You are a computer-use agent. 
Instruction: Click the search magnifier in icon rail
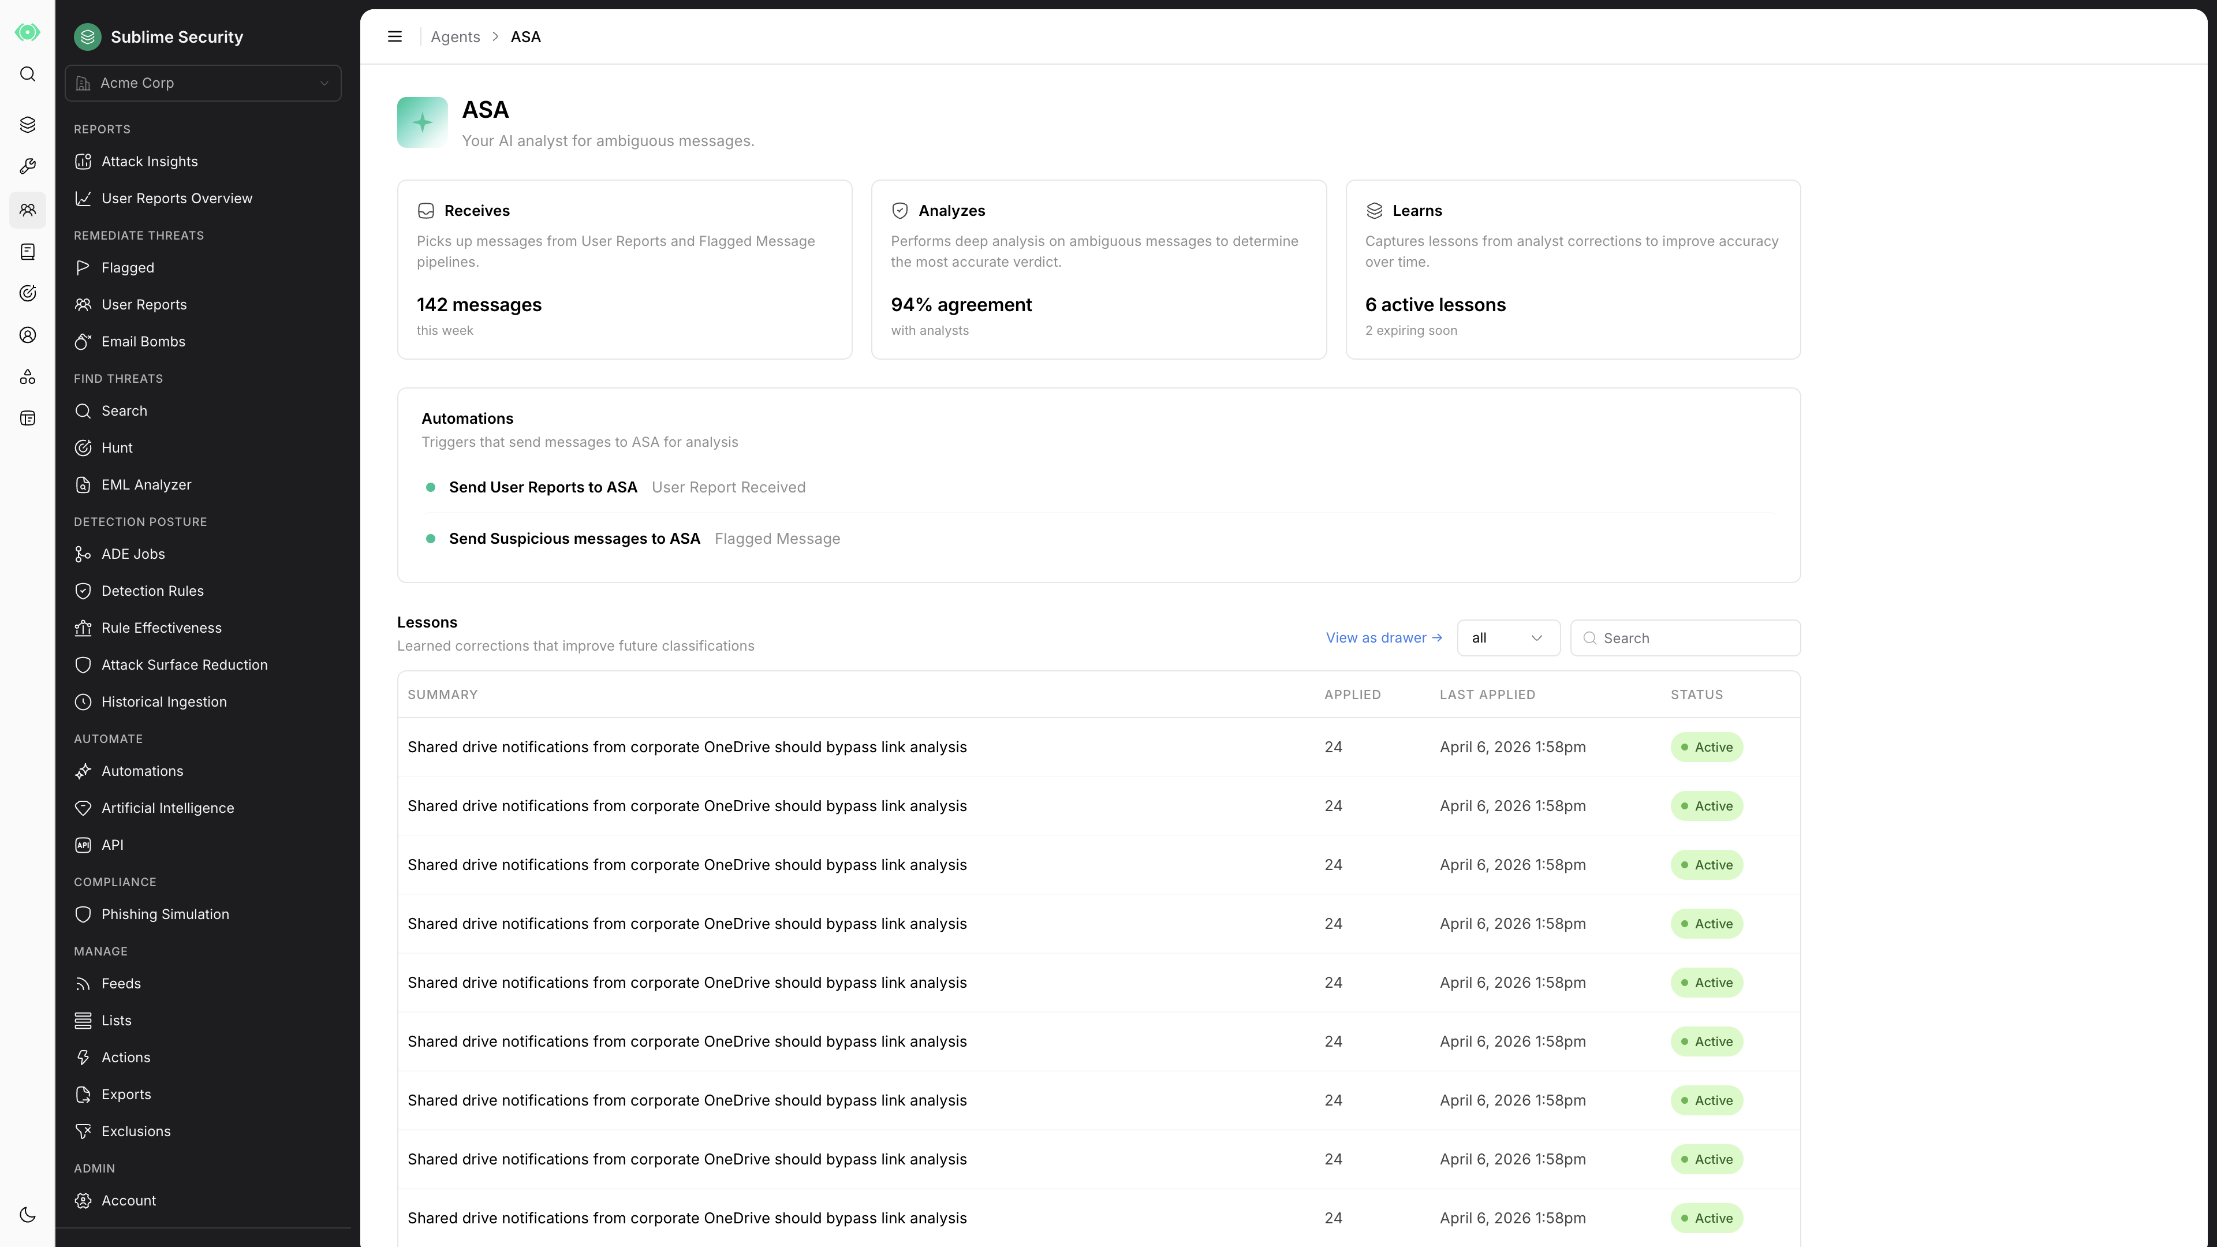28,74
